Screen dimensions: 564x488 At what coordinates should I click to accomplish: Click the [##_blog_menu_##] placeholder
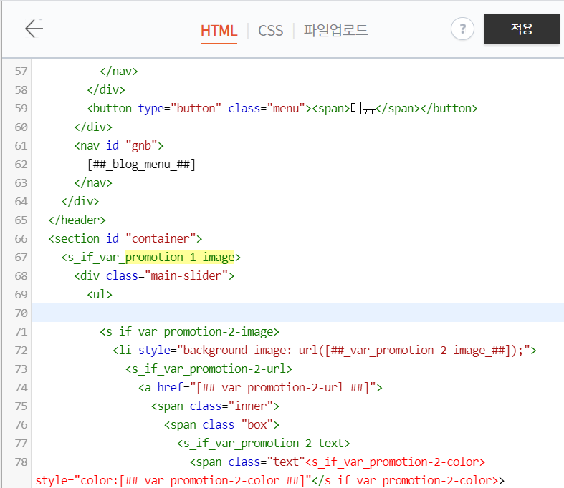click(x=141, y=165)
